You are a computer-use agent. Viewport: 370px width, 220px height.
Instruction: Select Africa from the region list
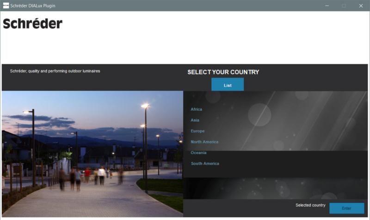pos(196,109)
